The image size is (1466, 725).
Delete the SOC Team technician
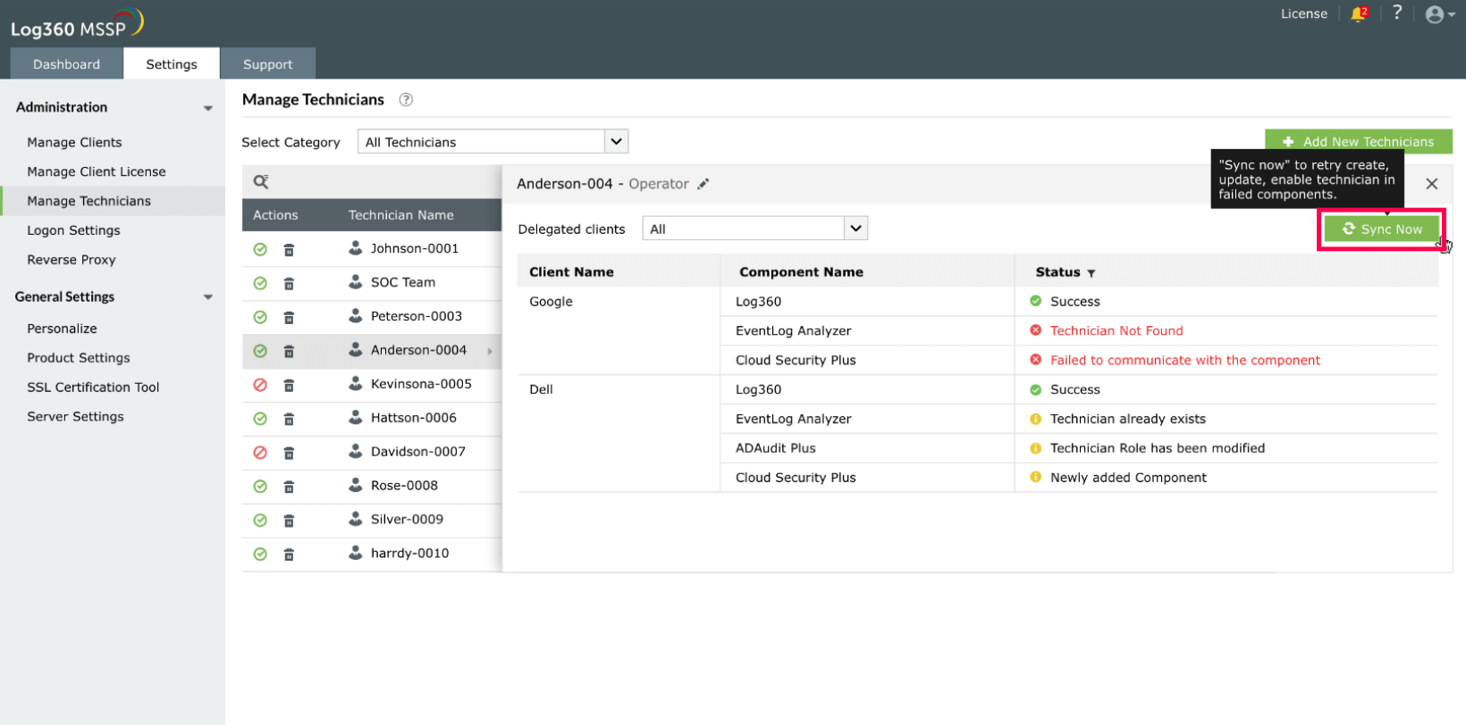(289, 284)
